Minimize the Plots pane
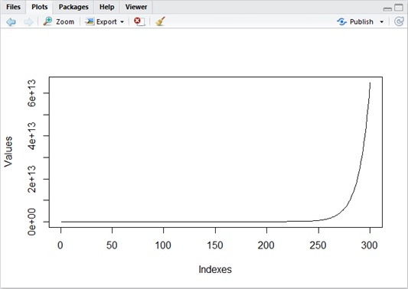Screen dimensions: 408x289 pos(387,9)
